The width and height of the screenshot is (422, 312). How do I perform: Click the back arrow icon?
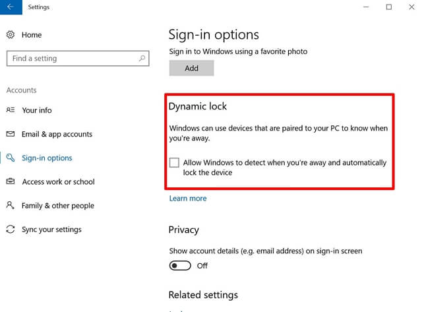click(x=11, y=7)
